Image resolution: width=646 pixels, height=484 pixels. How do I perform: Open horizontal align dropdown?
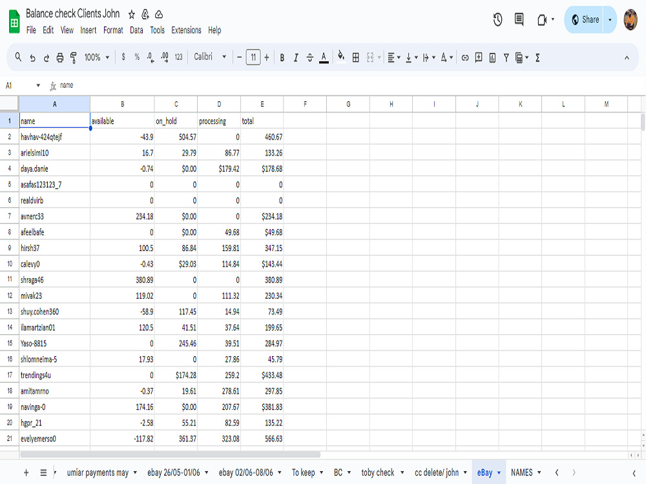394,57
